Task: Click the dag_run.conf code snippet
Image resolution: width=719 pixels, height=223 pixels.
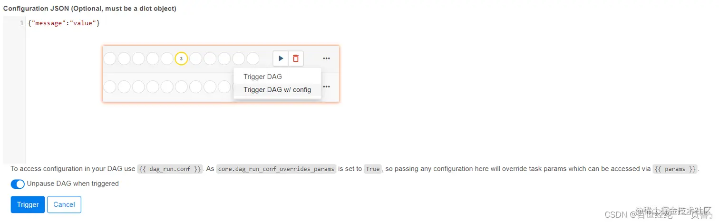Action: pos(170,169)
